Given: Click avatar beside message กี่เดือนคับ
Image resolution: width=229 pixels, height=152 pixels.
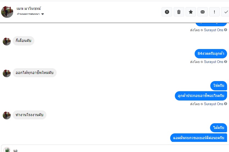Looking at the screenshot, I should (7, 41).
